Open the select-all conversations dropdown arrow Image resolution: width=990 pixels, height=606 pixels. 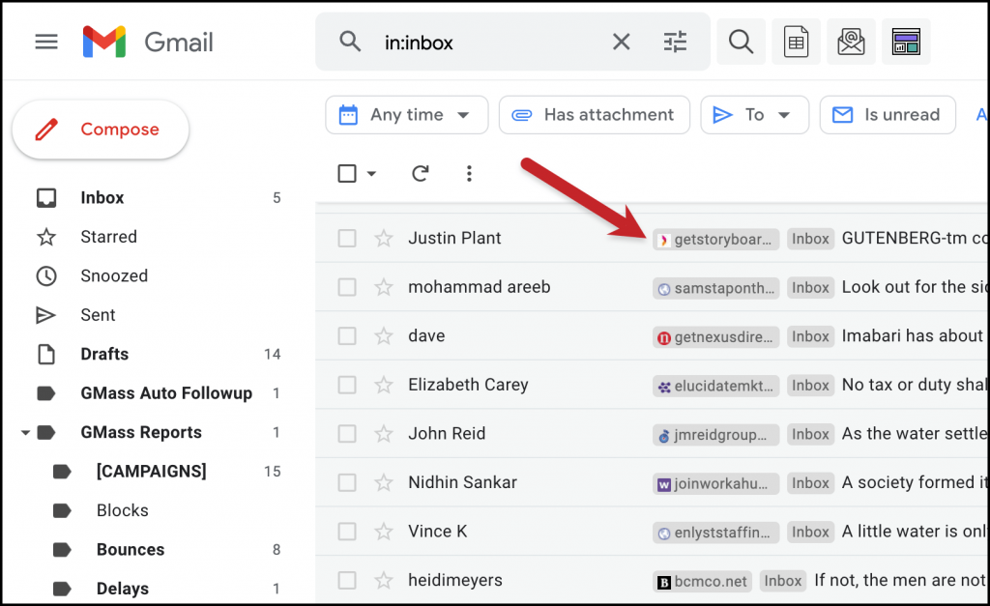coord(371,173)
